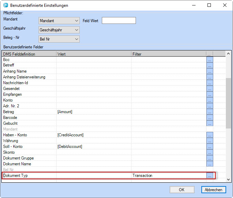Click into the Feld Wert text field
Screen dimensions: 233x198
(x=119, y=21)
